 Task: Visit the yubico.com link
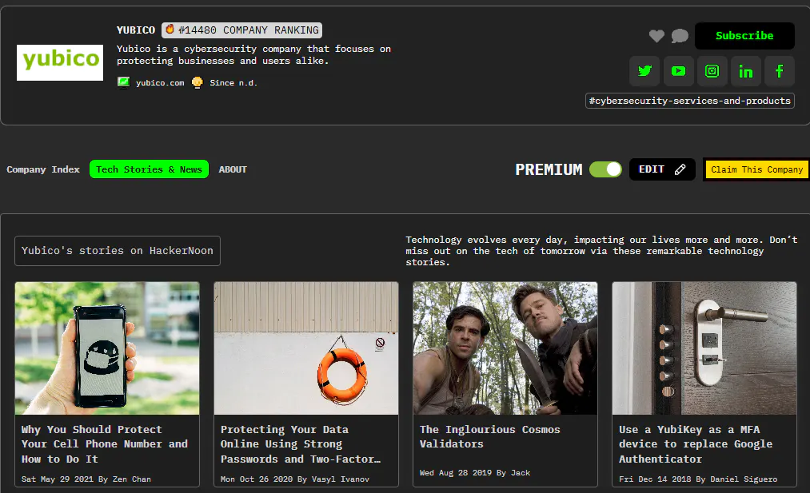click(160, 82)
